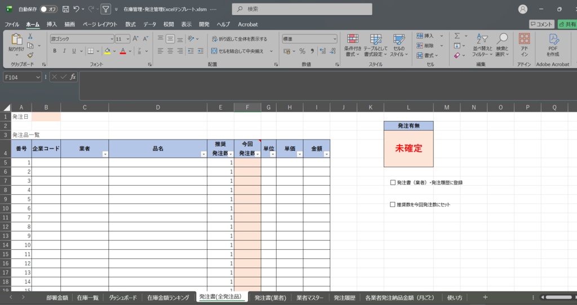This screenshot has height=305, width=577.
Task: Toggle Bold formatting
Action: (x=55, y=51)
